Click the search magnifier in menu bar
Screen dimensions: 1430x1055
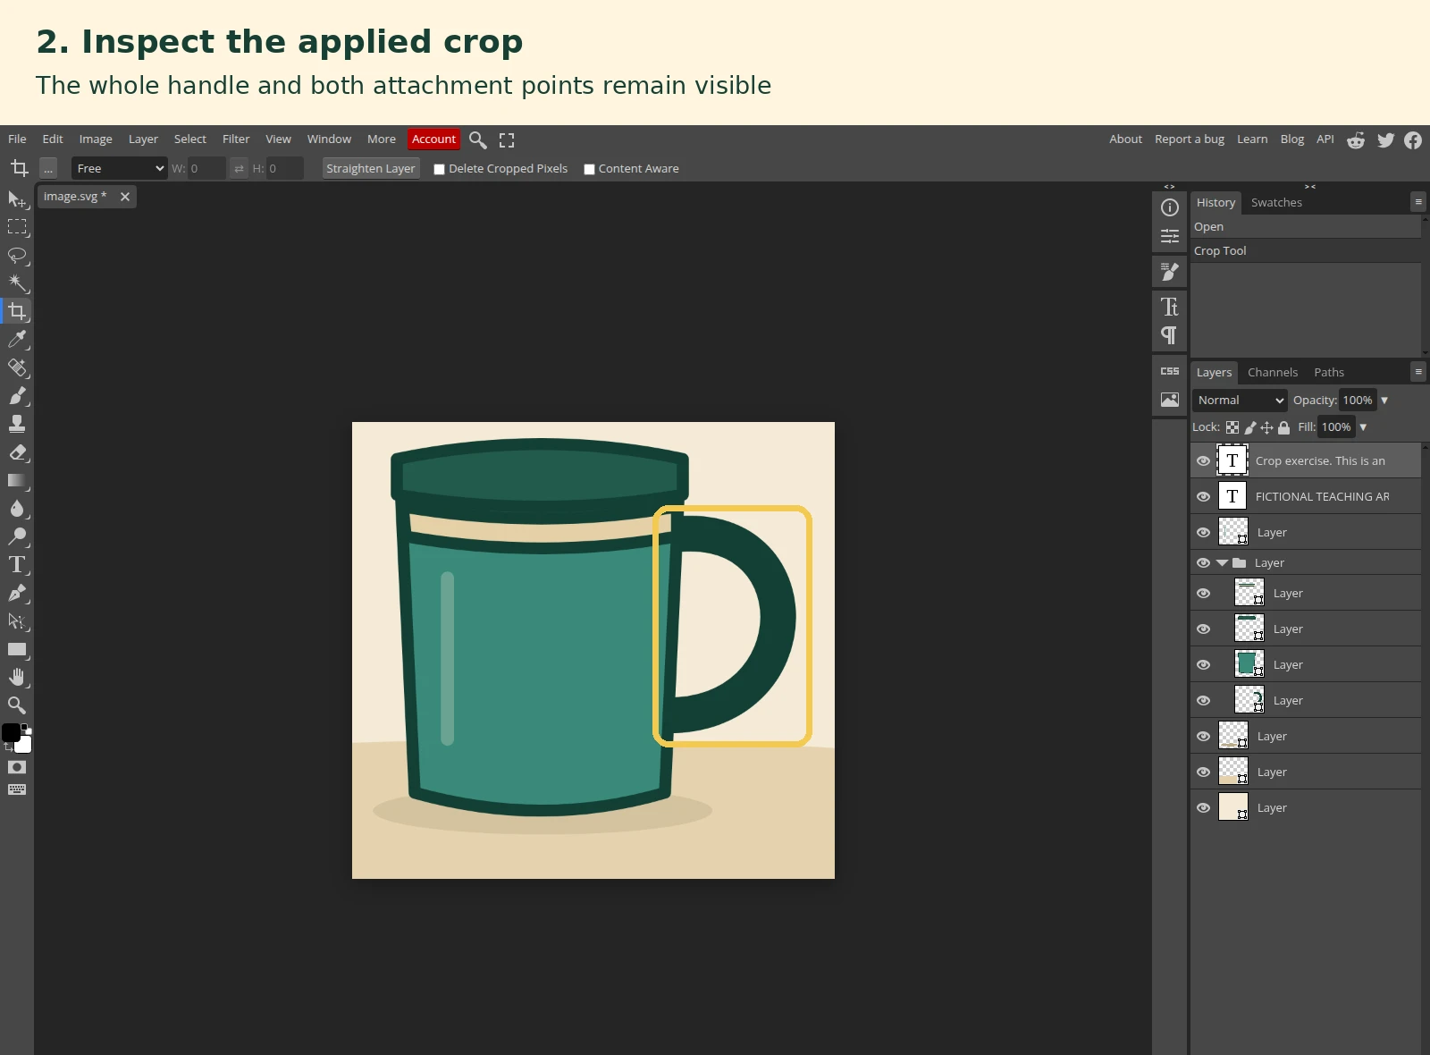click(478, 140)
